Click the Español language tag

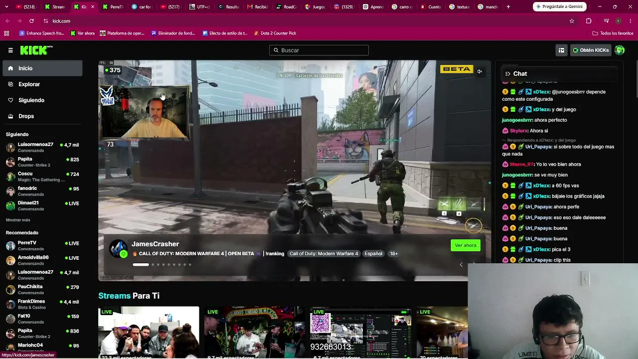(x=373, y=254)
